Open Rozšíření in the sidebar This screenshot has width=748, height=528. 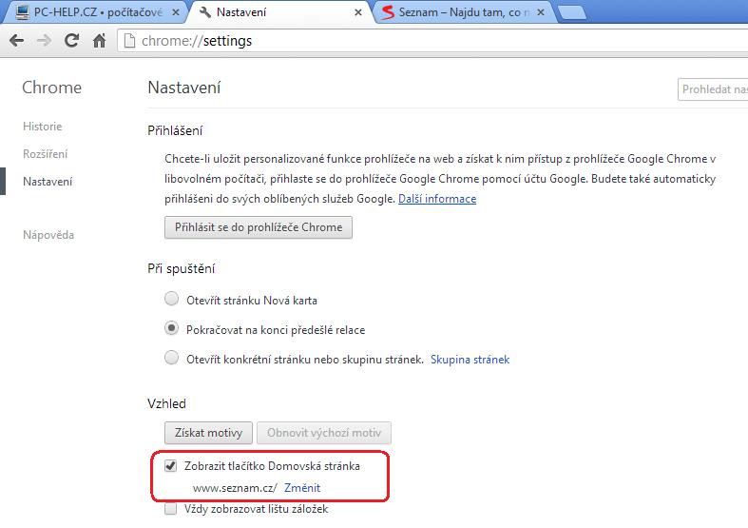point(46,154)
